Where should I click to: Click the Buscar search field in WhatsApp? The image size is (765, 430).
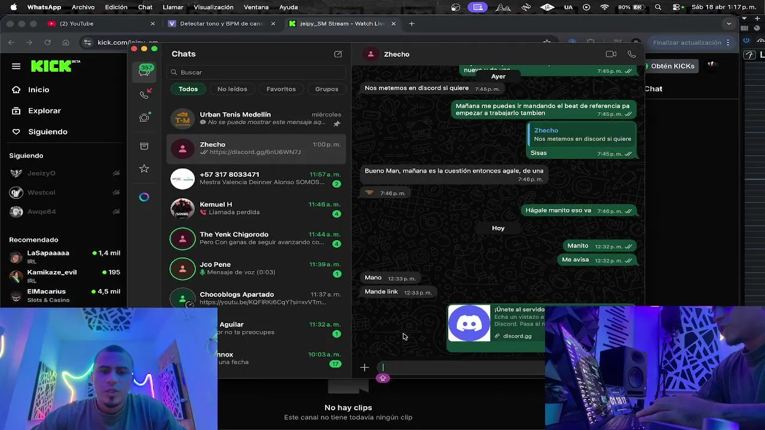coord(256,72)
